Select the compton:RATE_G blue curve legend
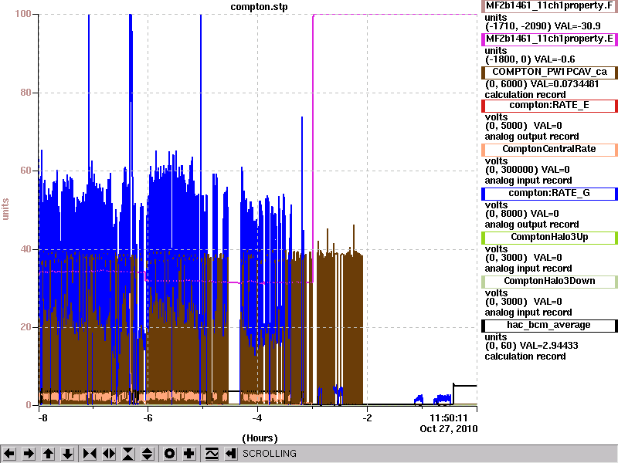The width and height of the screenshot is (618, 463). [x=549, y=194]
